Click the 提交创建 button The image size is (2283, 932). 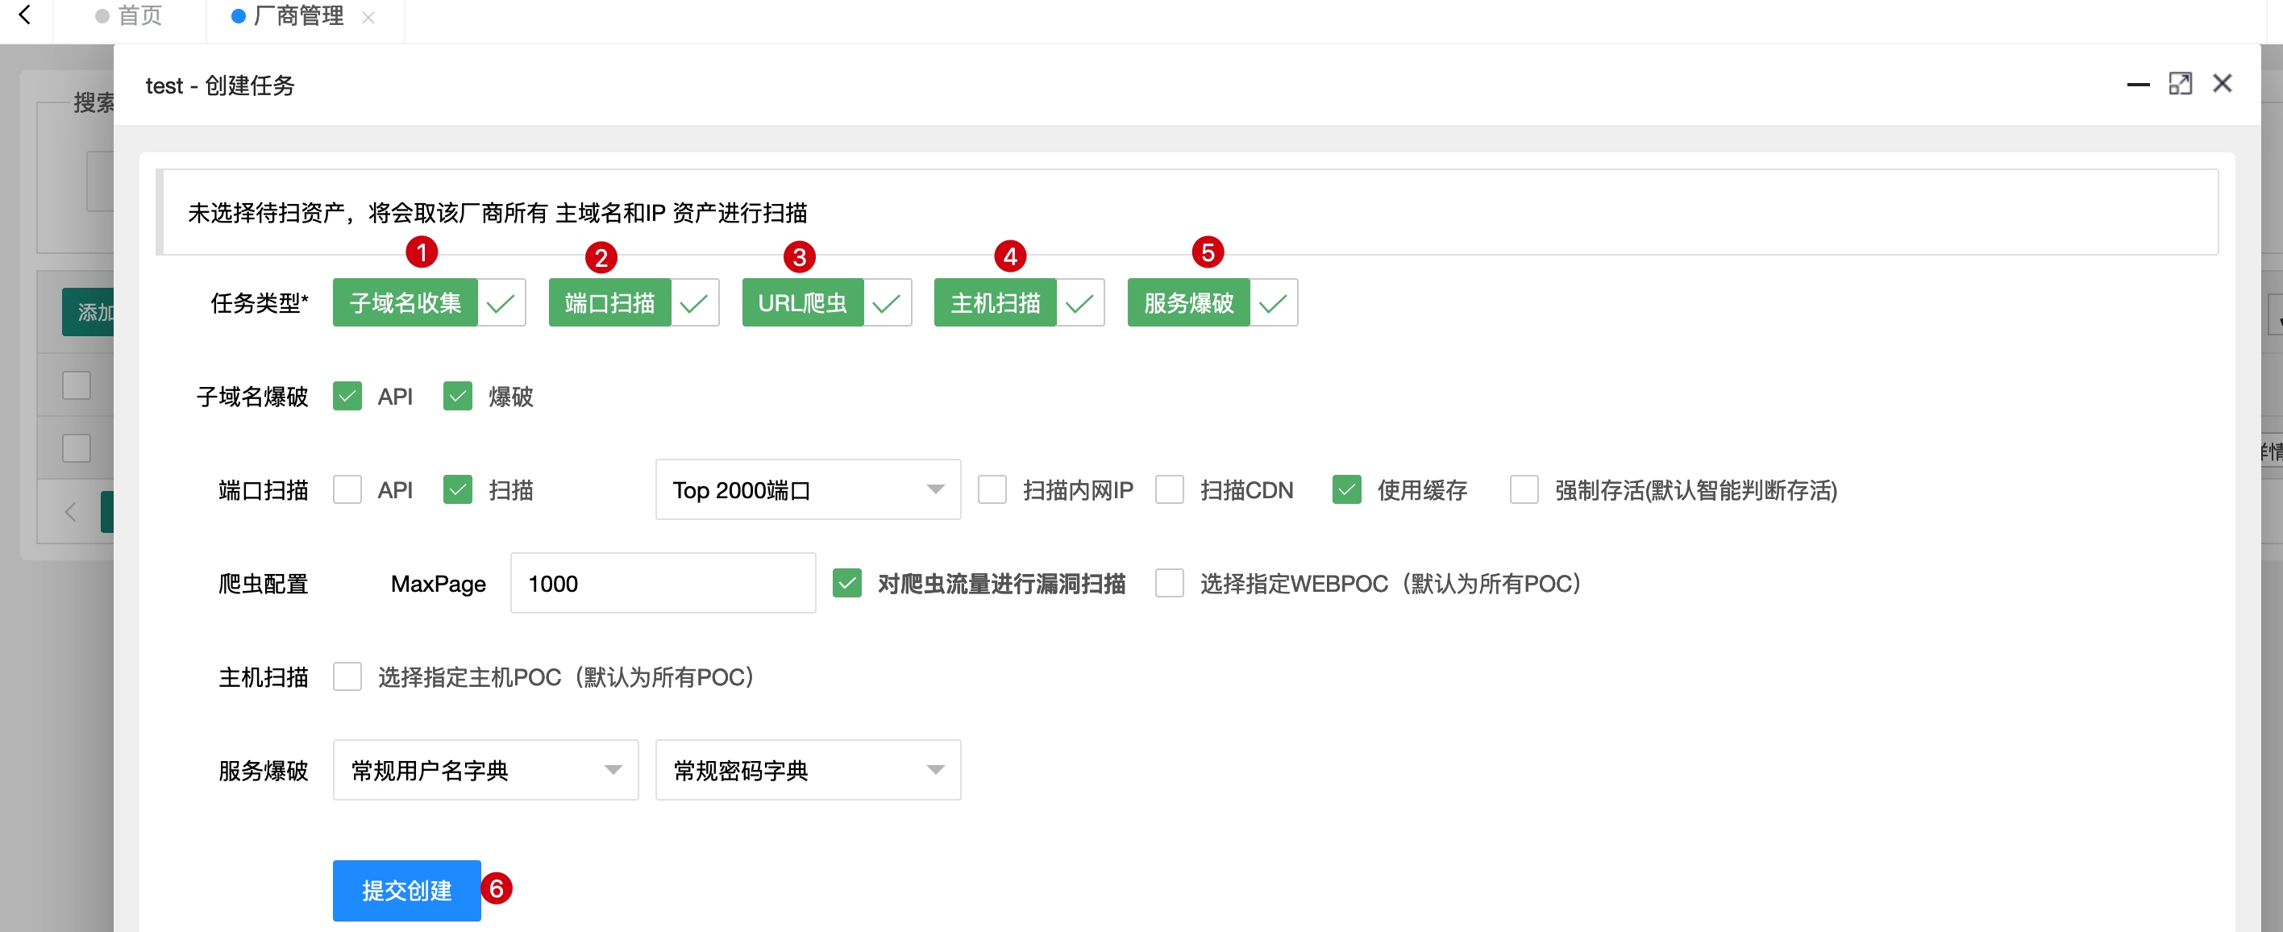(407, 890)
